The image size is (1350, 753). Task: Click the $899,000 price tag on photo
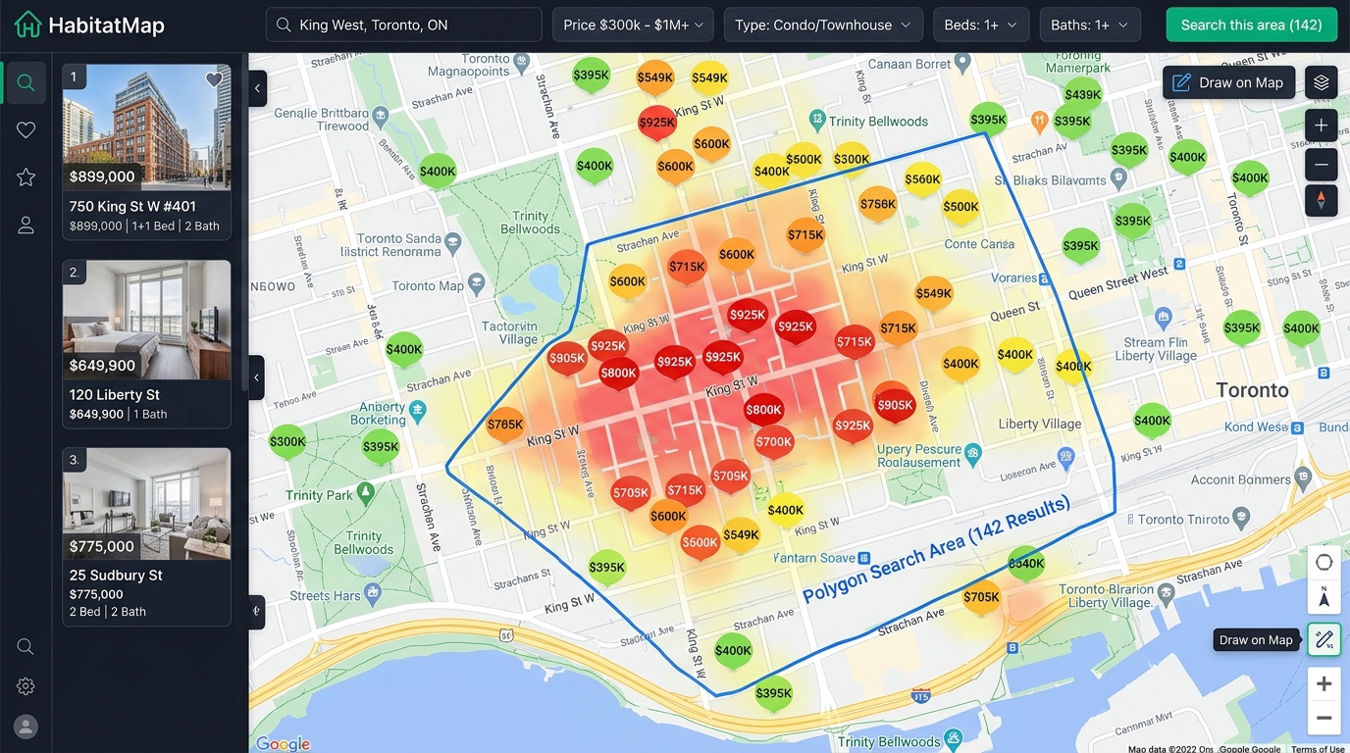click(102, 176)
